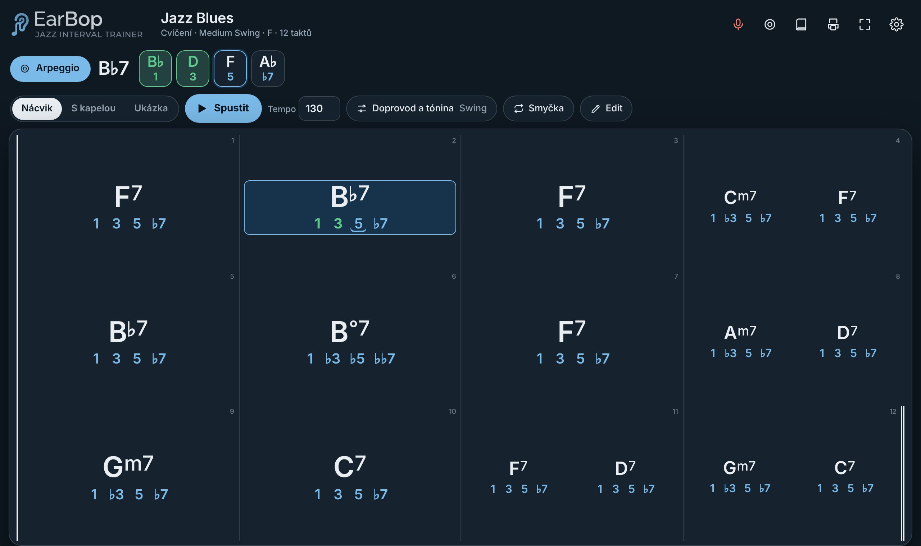This screenshot has height=546, width=921.
Task: Switch to the S kapelou tab
Action: pos(93,108)
